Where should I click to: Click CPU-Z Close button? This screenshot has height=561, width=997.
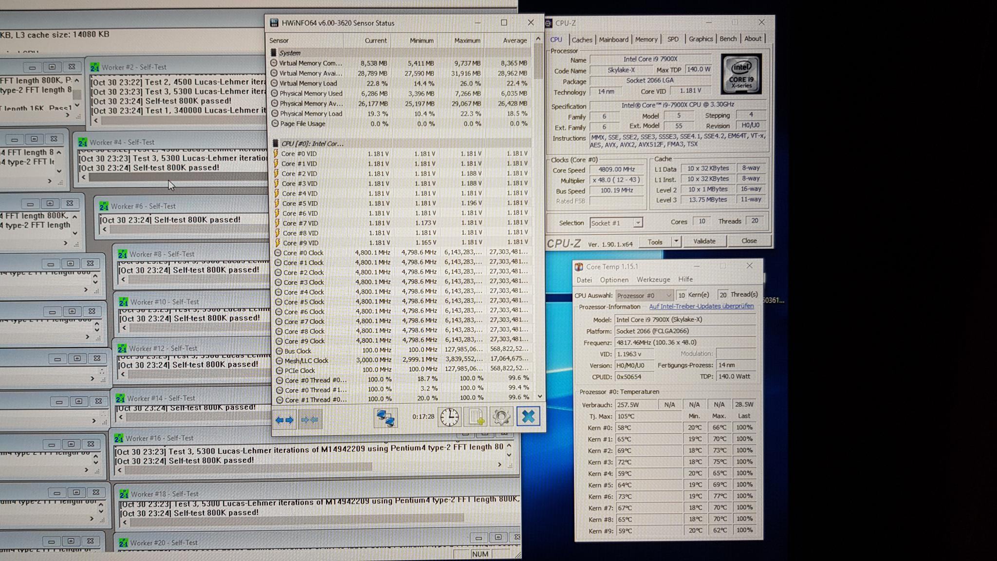[x=749, y=241]
